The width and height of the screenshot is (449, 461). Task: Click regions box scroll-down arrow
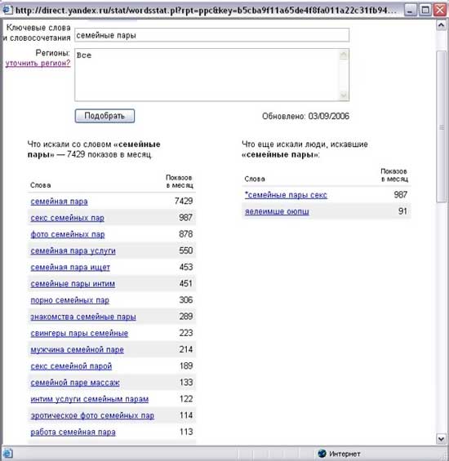344,95
